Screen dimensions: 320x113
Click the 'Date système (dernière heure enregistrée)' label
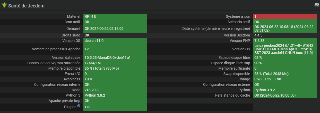(x=216, y=29)
